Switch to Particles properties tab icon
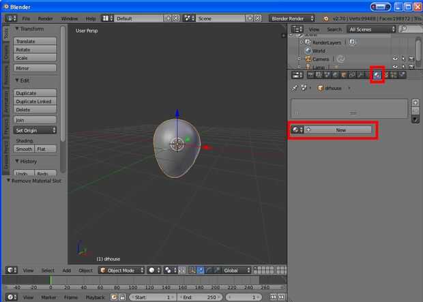Image resolution: width=423 pixels, height=302 pixels. 394,75
